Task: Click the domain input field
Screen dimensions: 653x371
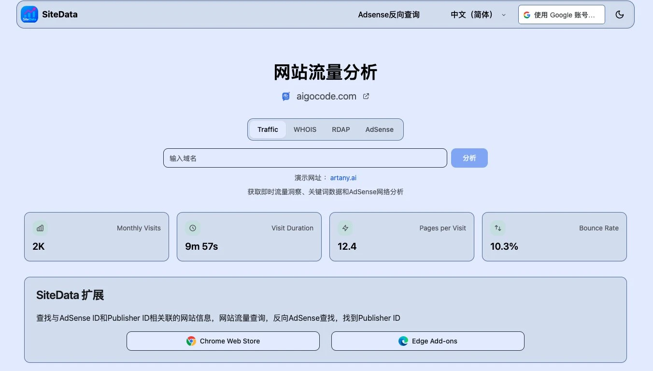Action: pos(305,157)
